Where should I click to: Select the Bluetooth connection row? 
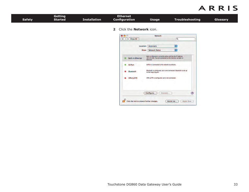[x=157, y=71]
